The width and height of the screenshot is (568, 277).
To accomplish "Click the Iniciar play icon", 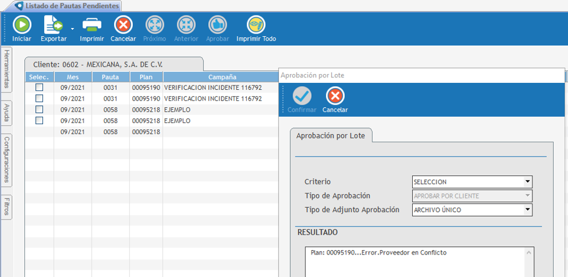I will [22, 25].
